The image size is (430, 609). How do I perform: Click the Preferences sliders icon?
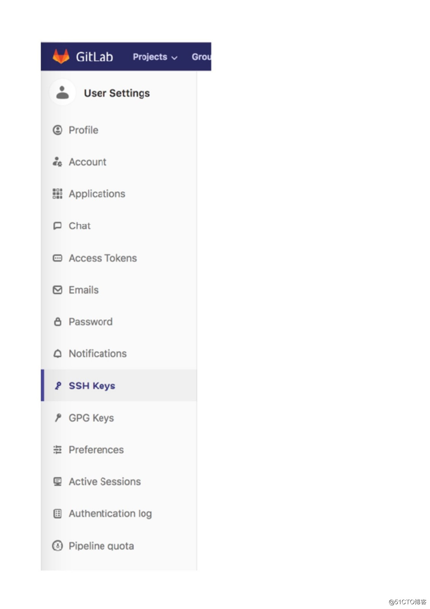point(57,450)
